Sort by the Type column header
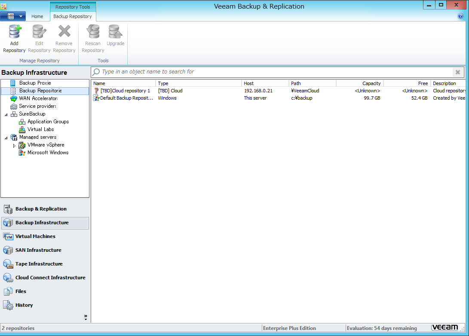Viewport: 469px width, 336px height. tap(199, 83)
